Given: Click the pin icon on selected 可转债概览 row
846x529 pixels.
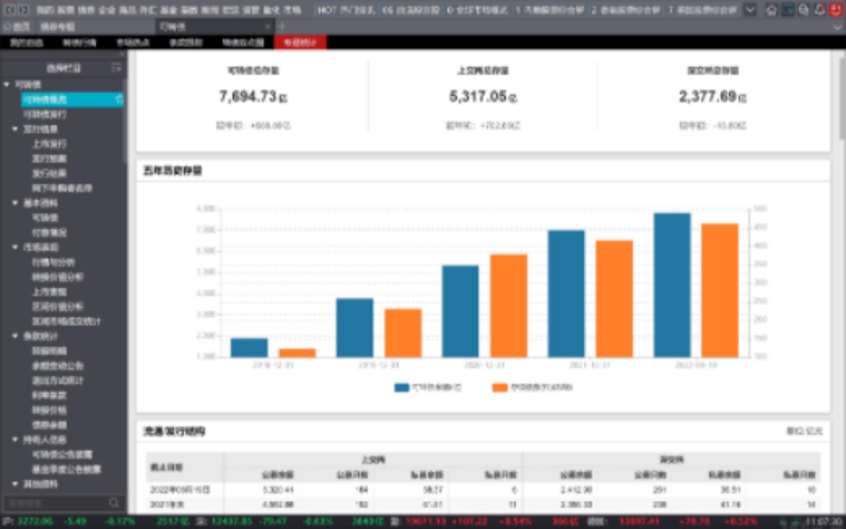Looking at the screenshot, I should point(119,99).
